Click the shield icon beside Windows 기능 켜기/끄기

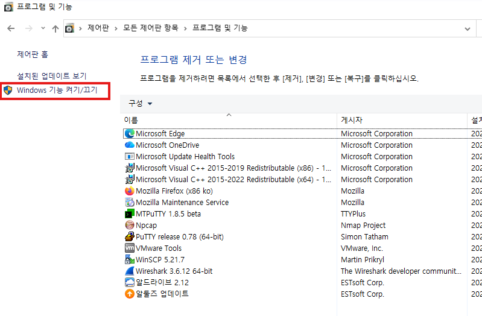(x=8, y=90)
